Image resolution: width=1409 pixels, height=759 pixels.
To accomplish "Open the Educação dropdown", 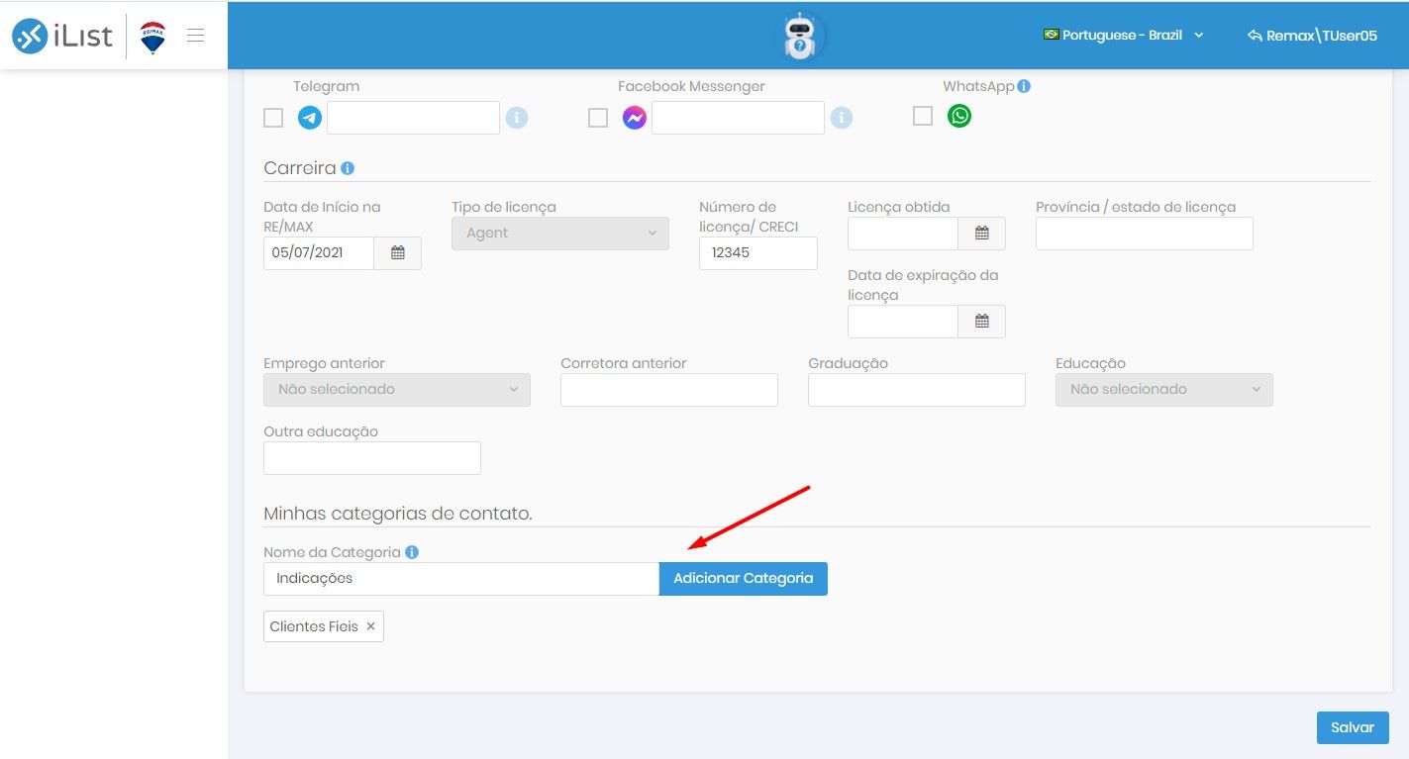I will pos(1164,390).
